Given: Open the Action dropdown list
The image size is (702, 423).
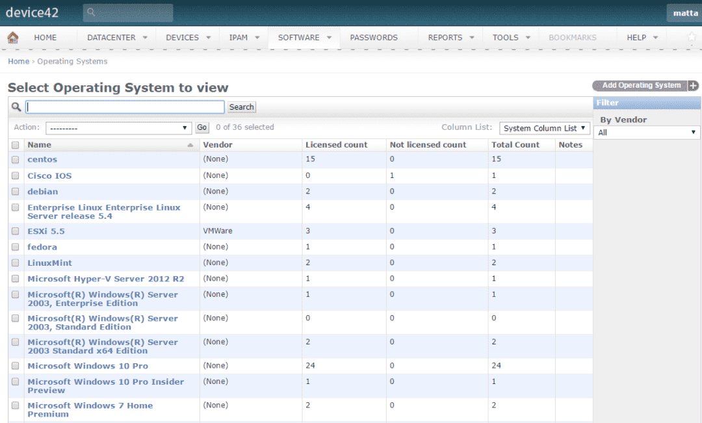Looking at the screenshot, I should [118, 128].
